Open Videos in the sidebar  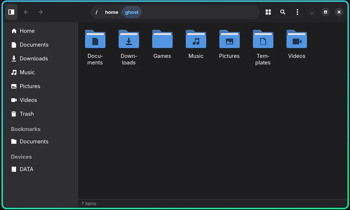[x=41, y=100]
